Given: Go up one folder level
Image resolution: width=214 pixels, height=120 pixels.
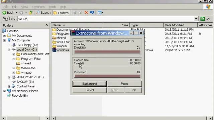Looking at the screenshot, I should (31, 13).
